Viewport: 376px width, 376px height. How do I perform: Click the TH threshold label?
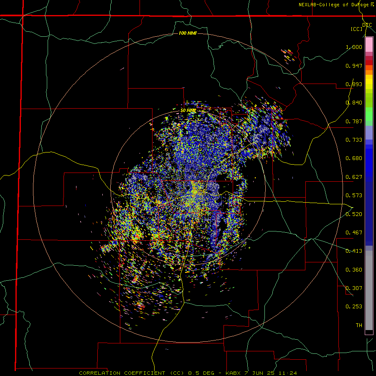coord(359,325)
